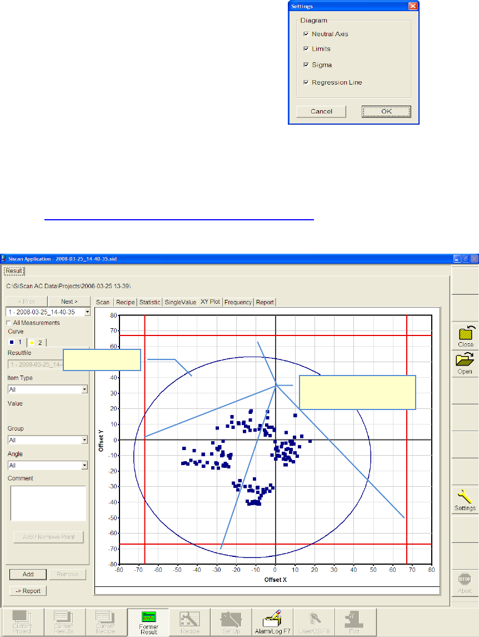Click OK in the Settings dialog
This screenshot has width=479, height=637.
pyautogui.click(x=386, y=111)
